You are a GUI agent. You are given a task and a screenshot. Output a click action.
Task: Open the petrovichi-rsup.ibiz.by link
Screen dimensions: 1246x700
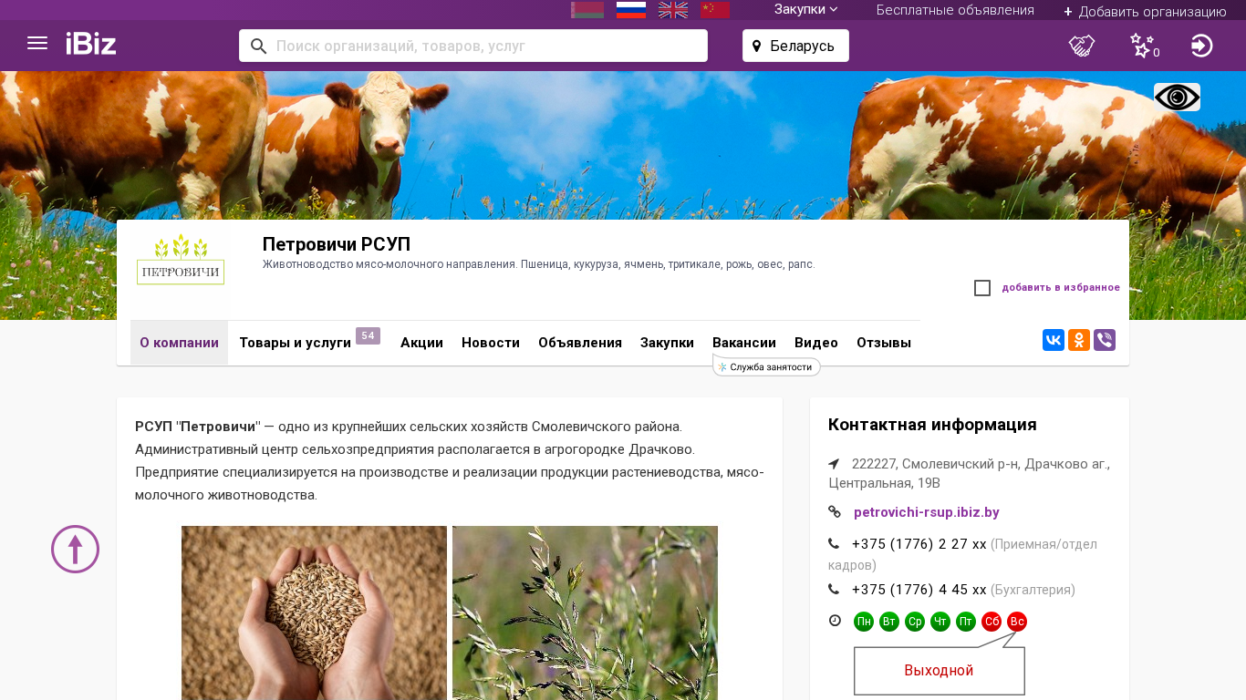(927, 512)
